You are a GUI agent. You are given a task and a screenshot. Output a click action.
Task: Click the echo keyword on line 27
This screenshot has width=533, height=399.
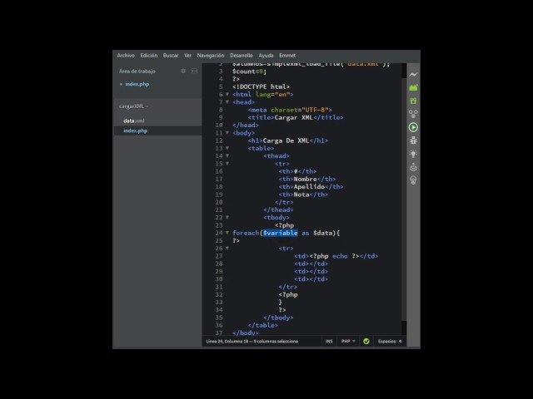point(340,256)
